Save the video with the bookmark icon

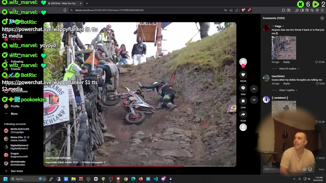pyautogui.click(x=243, y=101)
